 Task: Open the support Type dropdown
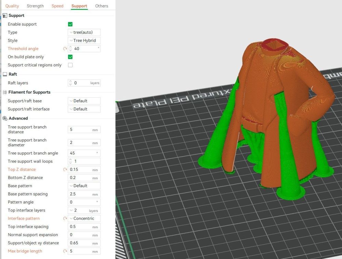[x=84, y=32]
